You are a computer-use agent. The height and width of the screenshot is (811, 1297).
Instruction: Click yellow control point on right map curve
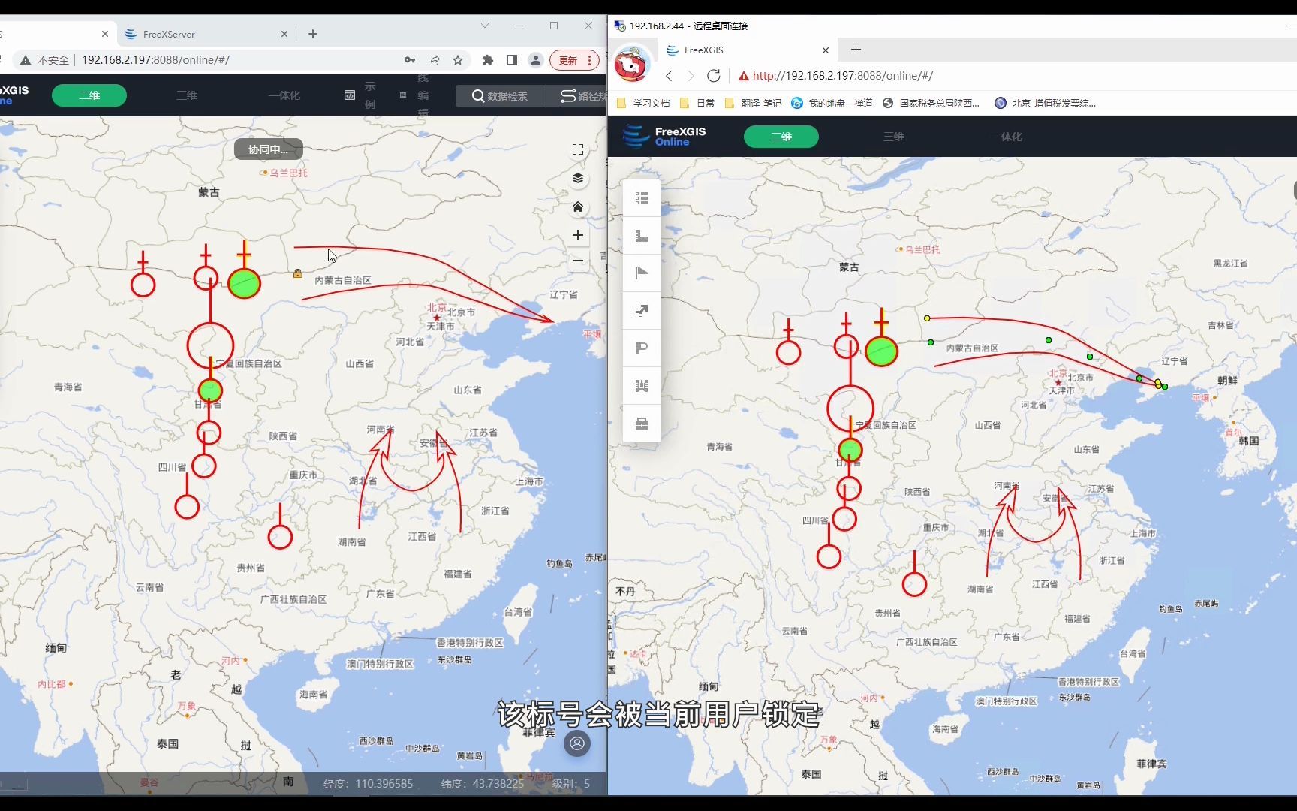tap(927, 318)
